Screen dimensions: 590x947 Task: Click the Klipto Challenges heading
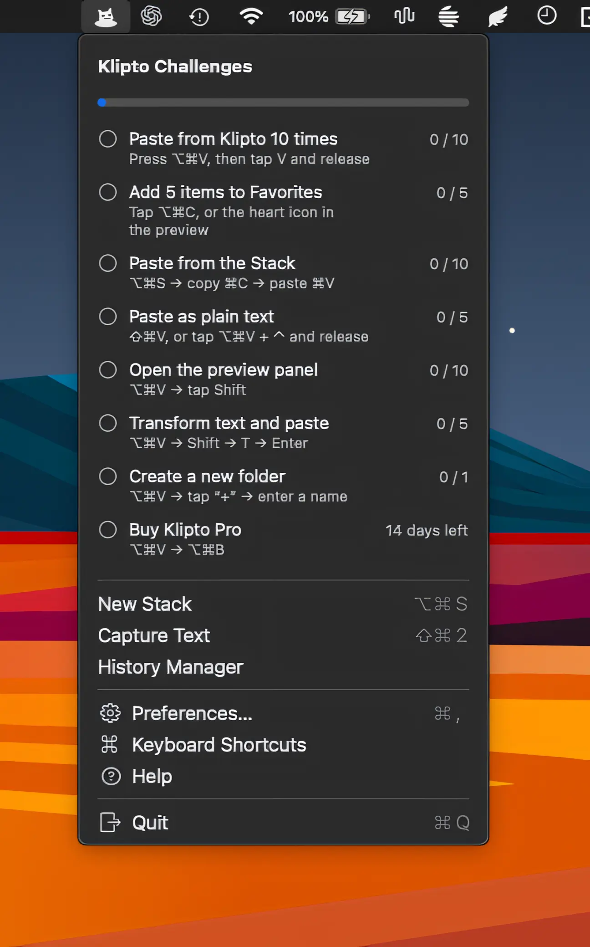175,67
